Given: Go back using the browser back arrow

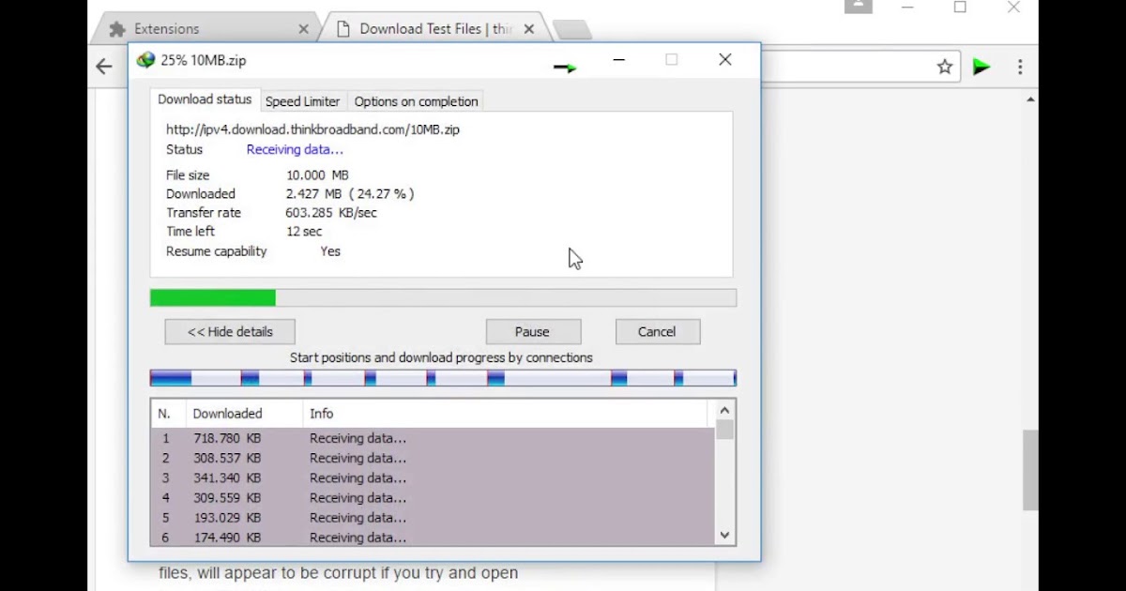Looking at the screenshot, I should (104, 67).
